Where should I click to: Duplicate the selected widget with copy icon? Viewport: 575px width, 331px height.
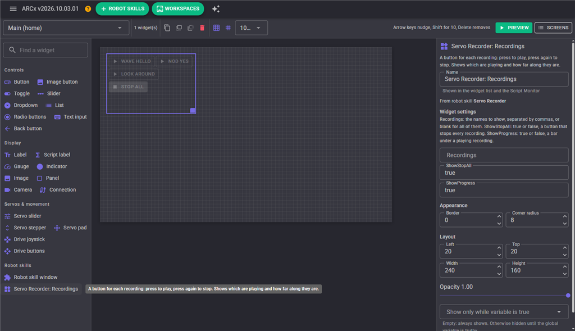167,28
